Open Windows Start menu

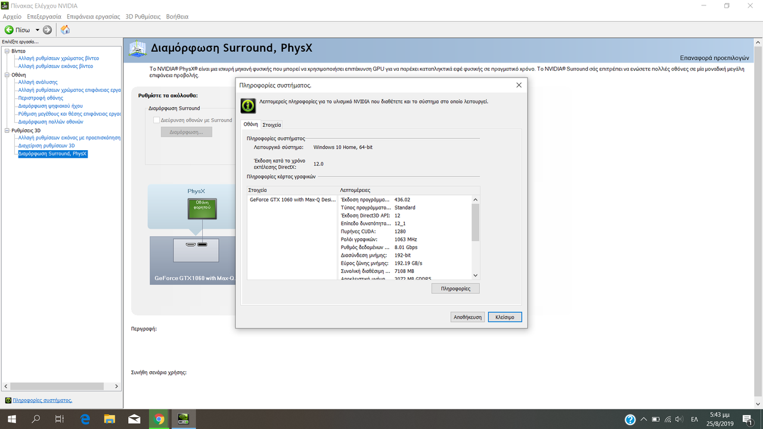click(x=11, y=419)
